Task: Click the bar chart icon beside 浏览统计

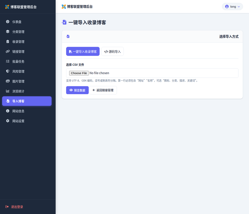Action: pyautogui.click(x=8, y=91)
